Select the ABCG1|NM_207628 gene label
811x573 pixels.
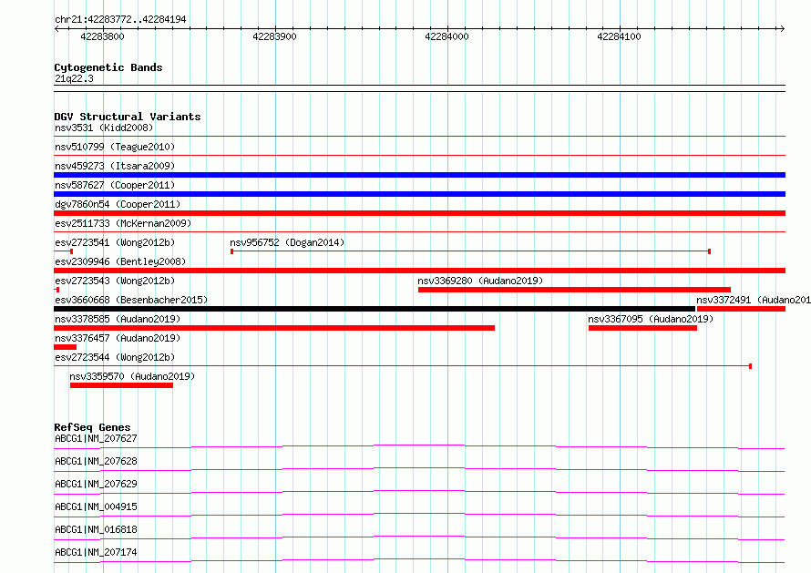pos(97,461)
